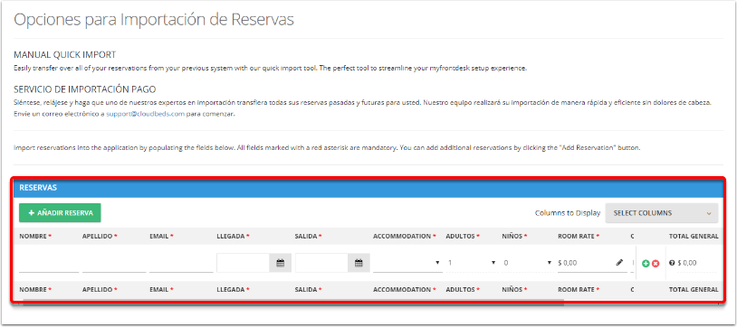
Task: Click the top NOMBRE column header
Action: (x=35, y=236)
